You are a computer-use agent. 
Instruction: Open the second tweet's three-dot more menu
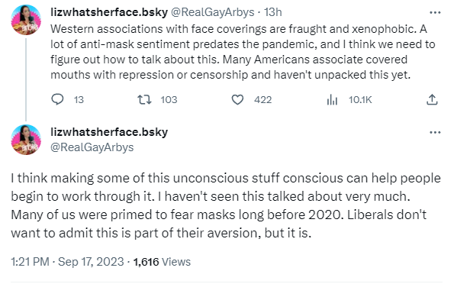click(435, 132)
